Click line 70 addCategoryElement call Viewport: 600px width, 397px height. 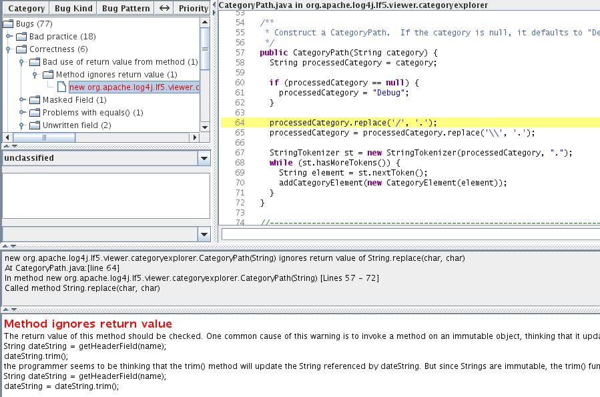point(392,182)
